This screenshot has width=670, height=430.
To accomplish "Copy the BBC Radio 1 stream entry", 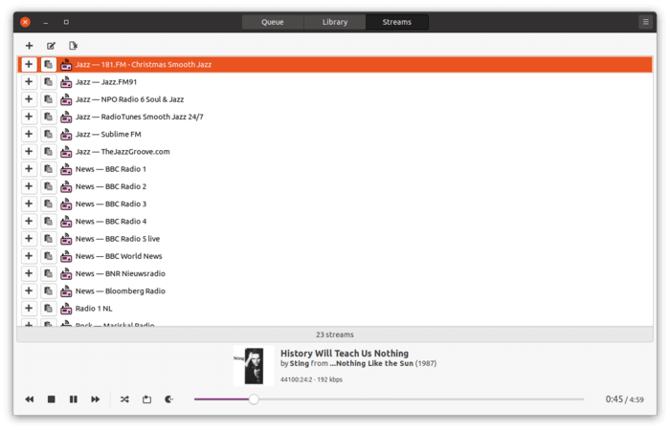I will coord(48,169).
